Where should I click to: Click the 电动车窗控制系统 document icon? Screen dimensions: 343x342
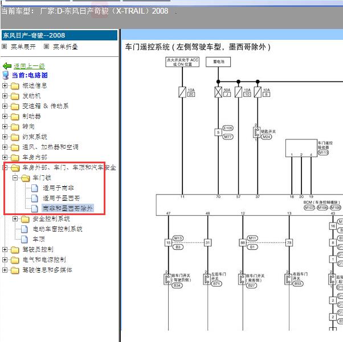click(x=25, y=229)
